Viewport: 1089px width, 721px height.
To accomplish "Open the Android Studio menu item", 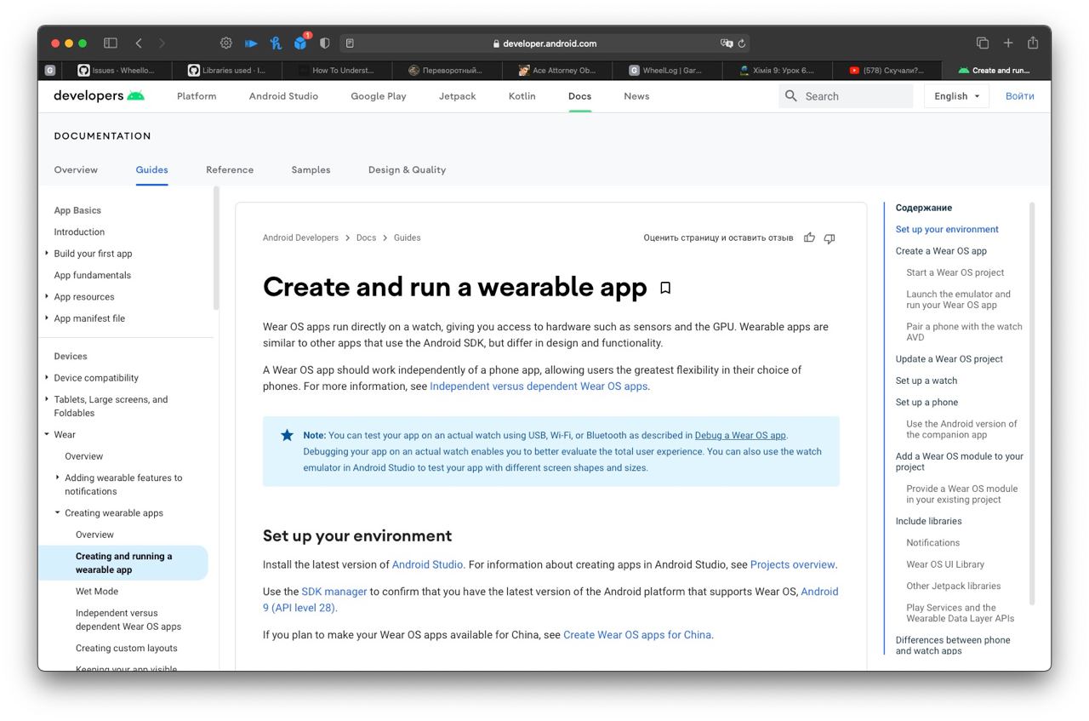I will point(283,96).
